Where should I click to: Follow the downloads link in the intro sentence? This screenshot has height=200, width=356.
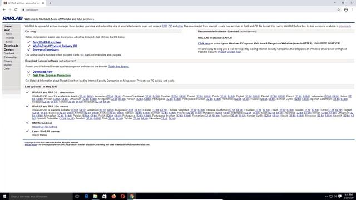[345, 26]
